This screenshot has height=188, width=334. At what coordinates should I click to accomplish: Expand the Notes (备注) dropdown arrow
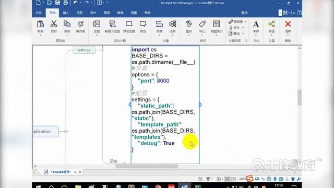coord(243,33)
